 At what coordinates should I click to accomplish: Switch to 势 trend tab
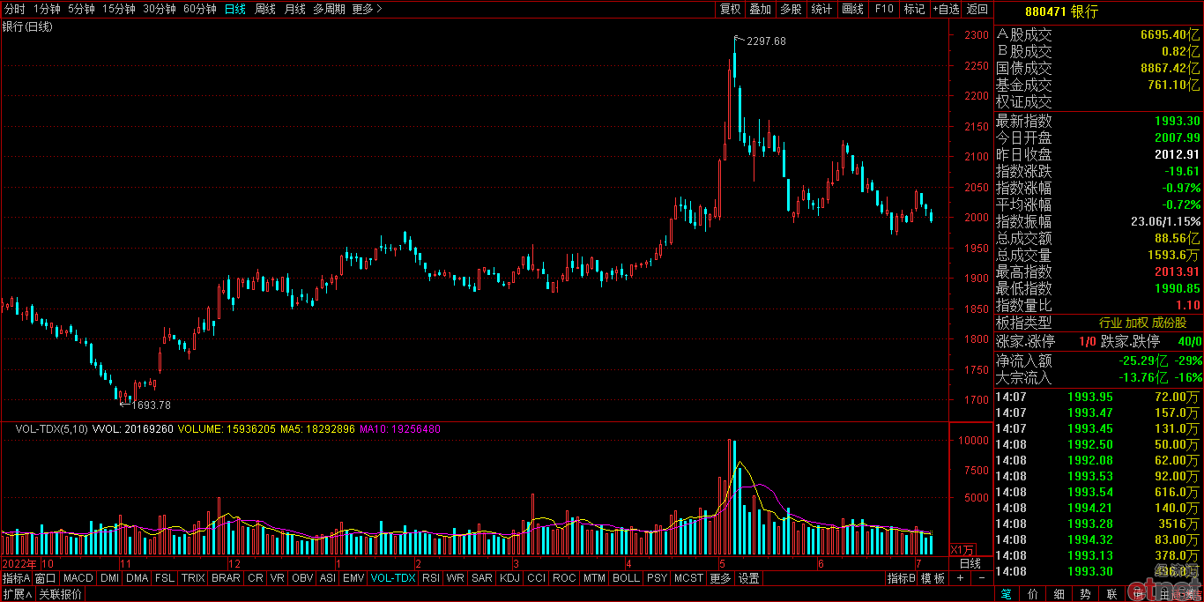click(1086, 593)
